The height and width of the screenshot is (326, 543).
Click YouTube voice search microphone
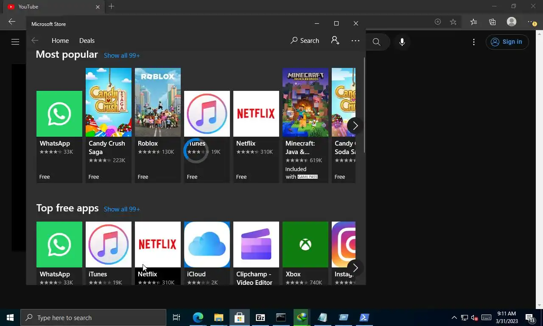(402, 42)
